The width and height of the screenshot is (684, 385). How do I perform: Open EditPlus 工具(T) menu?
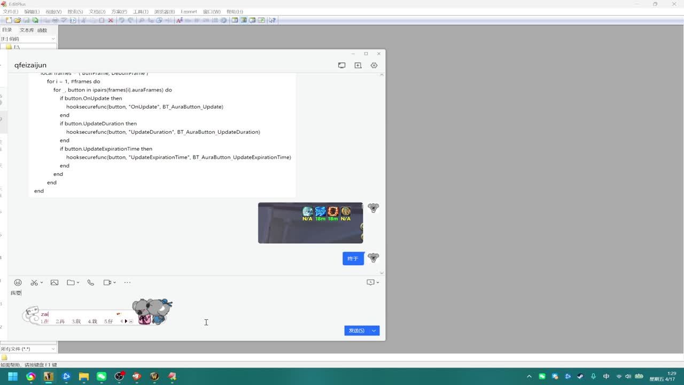pyautogui.click(x=141, y=12)
